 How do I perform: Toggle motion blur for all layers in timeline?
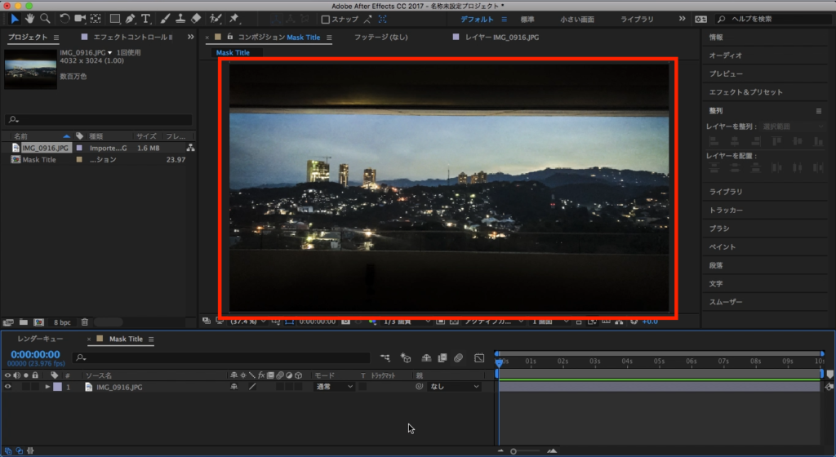459,357
